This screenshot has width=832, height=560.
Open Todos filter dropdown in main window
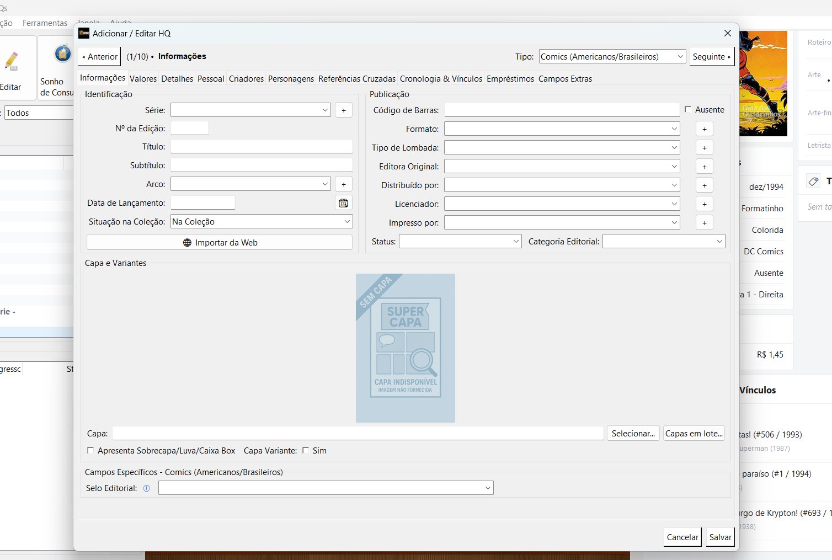39,113
